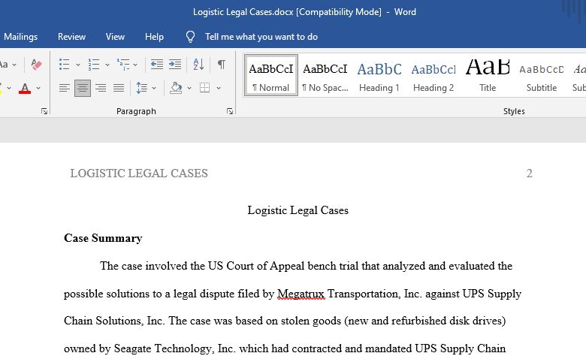Apply numbered list formatting
Screen dimensions: 586x359
pos(93,65)
